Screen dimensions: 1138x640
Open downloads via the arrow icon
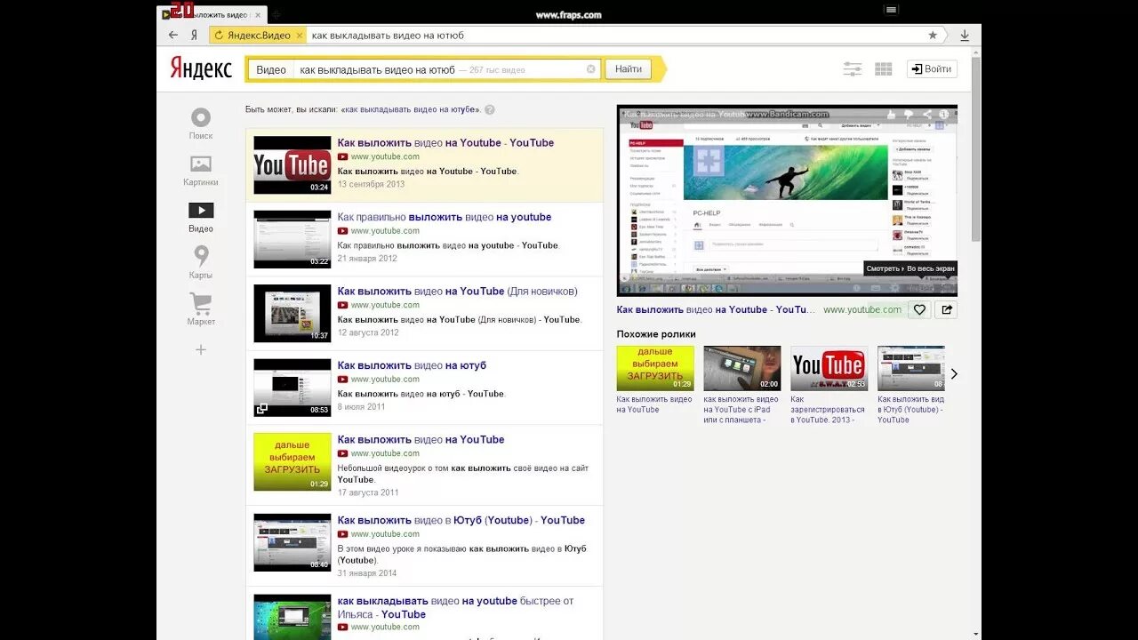coord(965,35)
